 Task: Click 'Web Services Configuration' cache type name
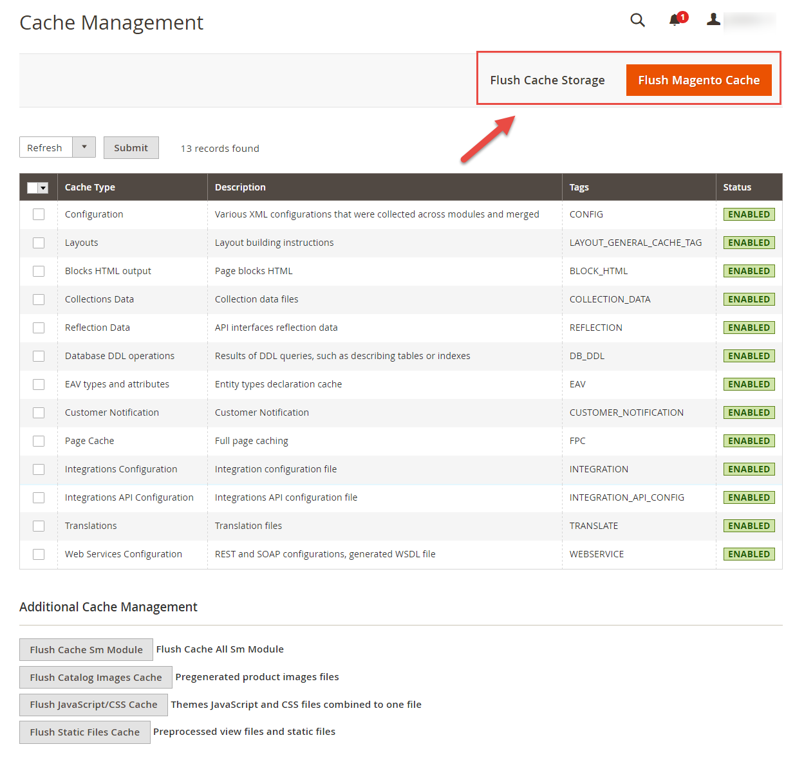(x=124, y=554)
